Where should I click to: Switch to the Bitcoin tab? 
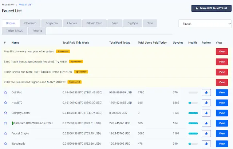coord(11,23)
